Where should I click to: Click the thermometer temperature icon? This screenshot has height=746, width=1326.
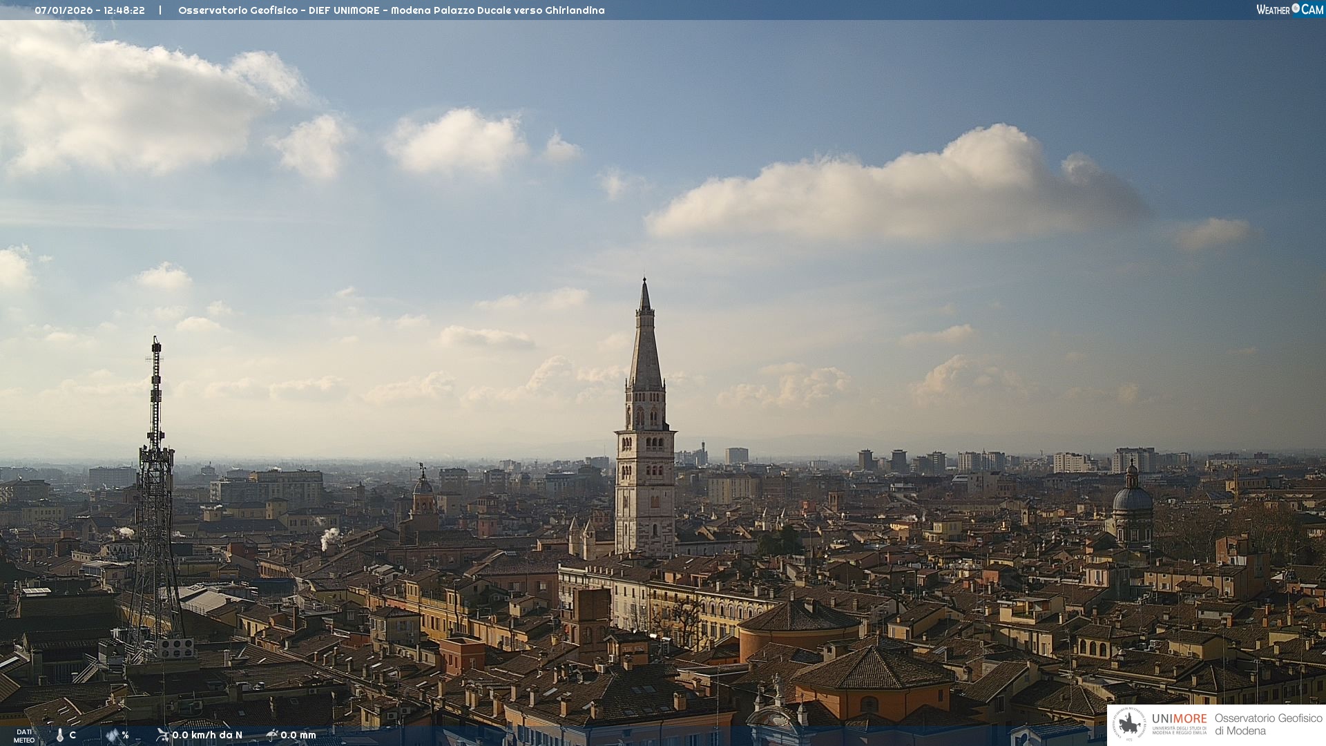[x=59, y=735]
